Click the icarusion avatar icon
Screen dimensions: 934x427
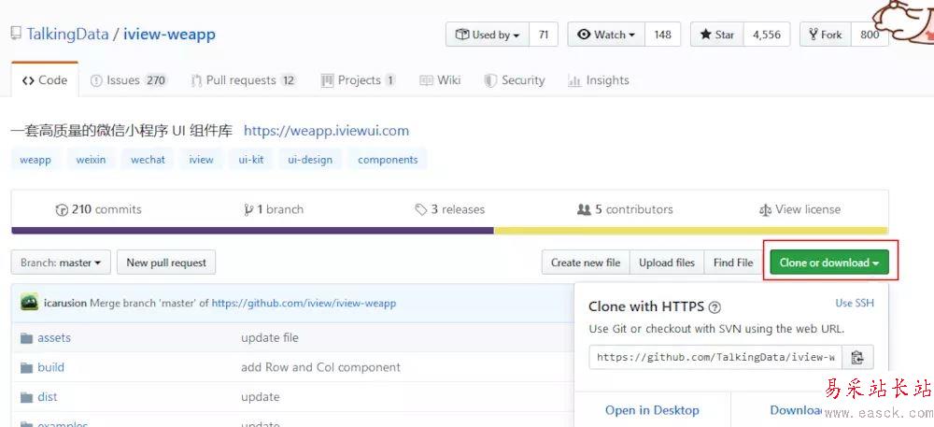(29, 303)
